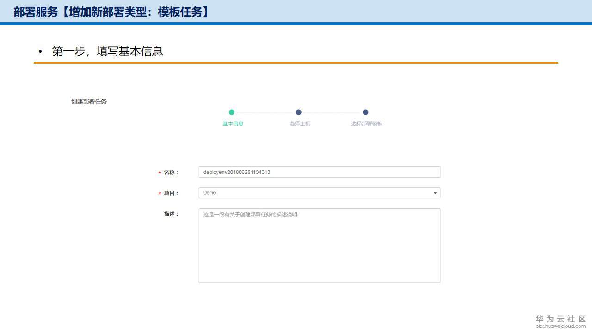Image resolution: width=592 pixels, height=333 pixels.
Task: Expand the Demo project selection list
Action: (x=434, y=193)
